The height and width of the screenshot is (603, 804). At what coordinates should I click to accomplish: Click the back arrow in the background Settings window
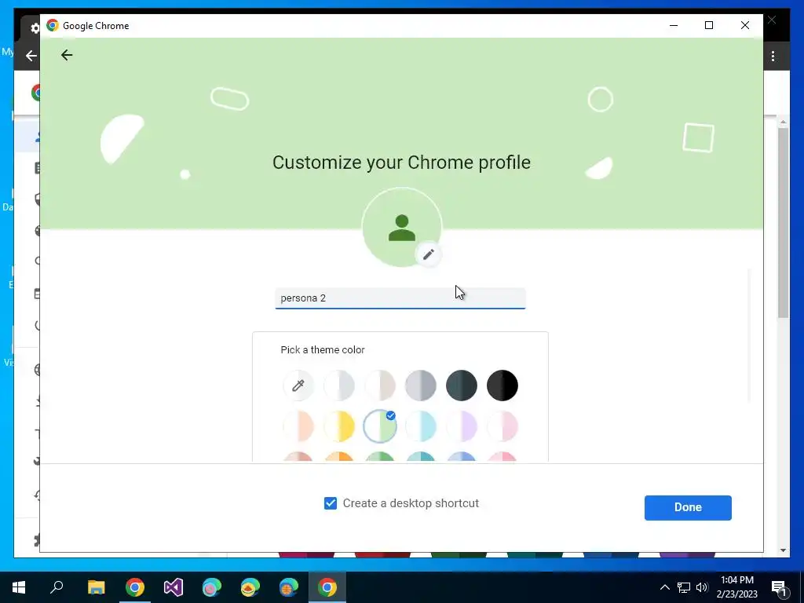coord(31,56)
